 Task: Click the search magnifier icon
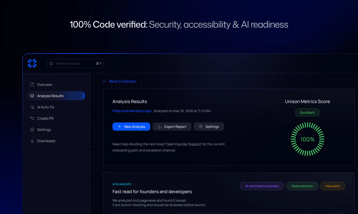[x=51, y=63]
